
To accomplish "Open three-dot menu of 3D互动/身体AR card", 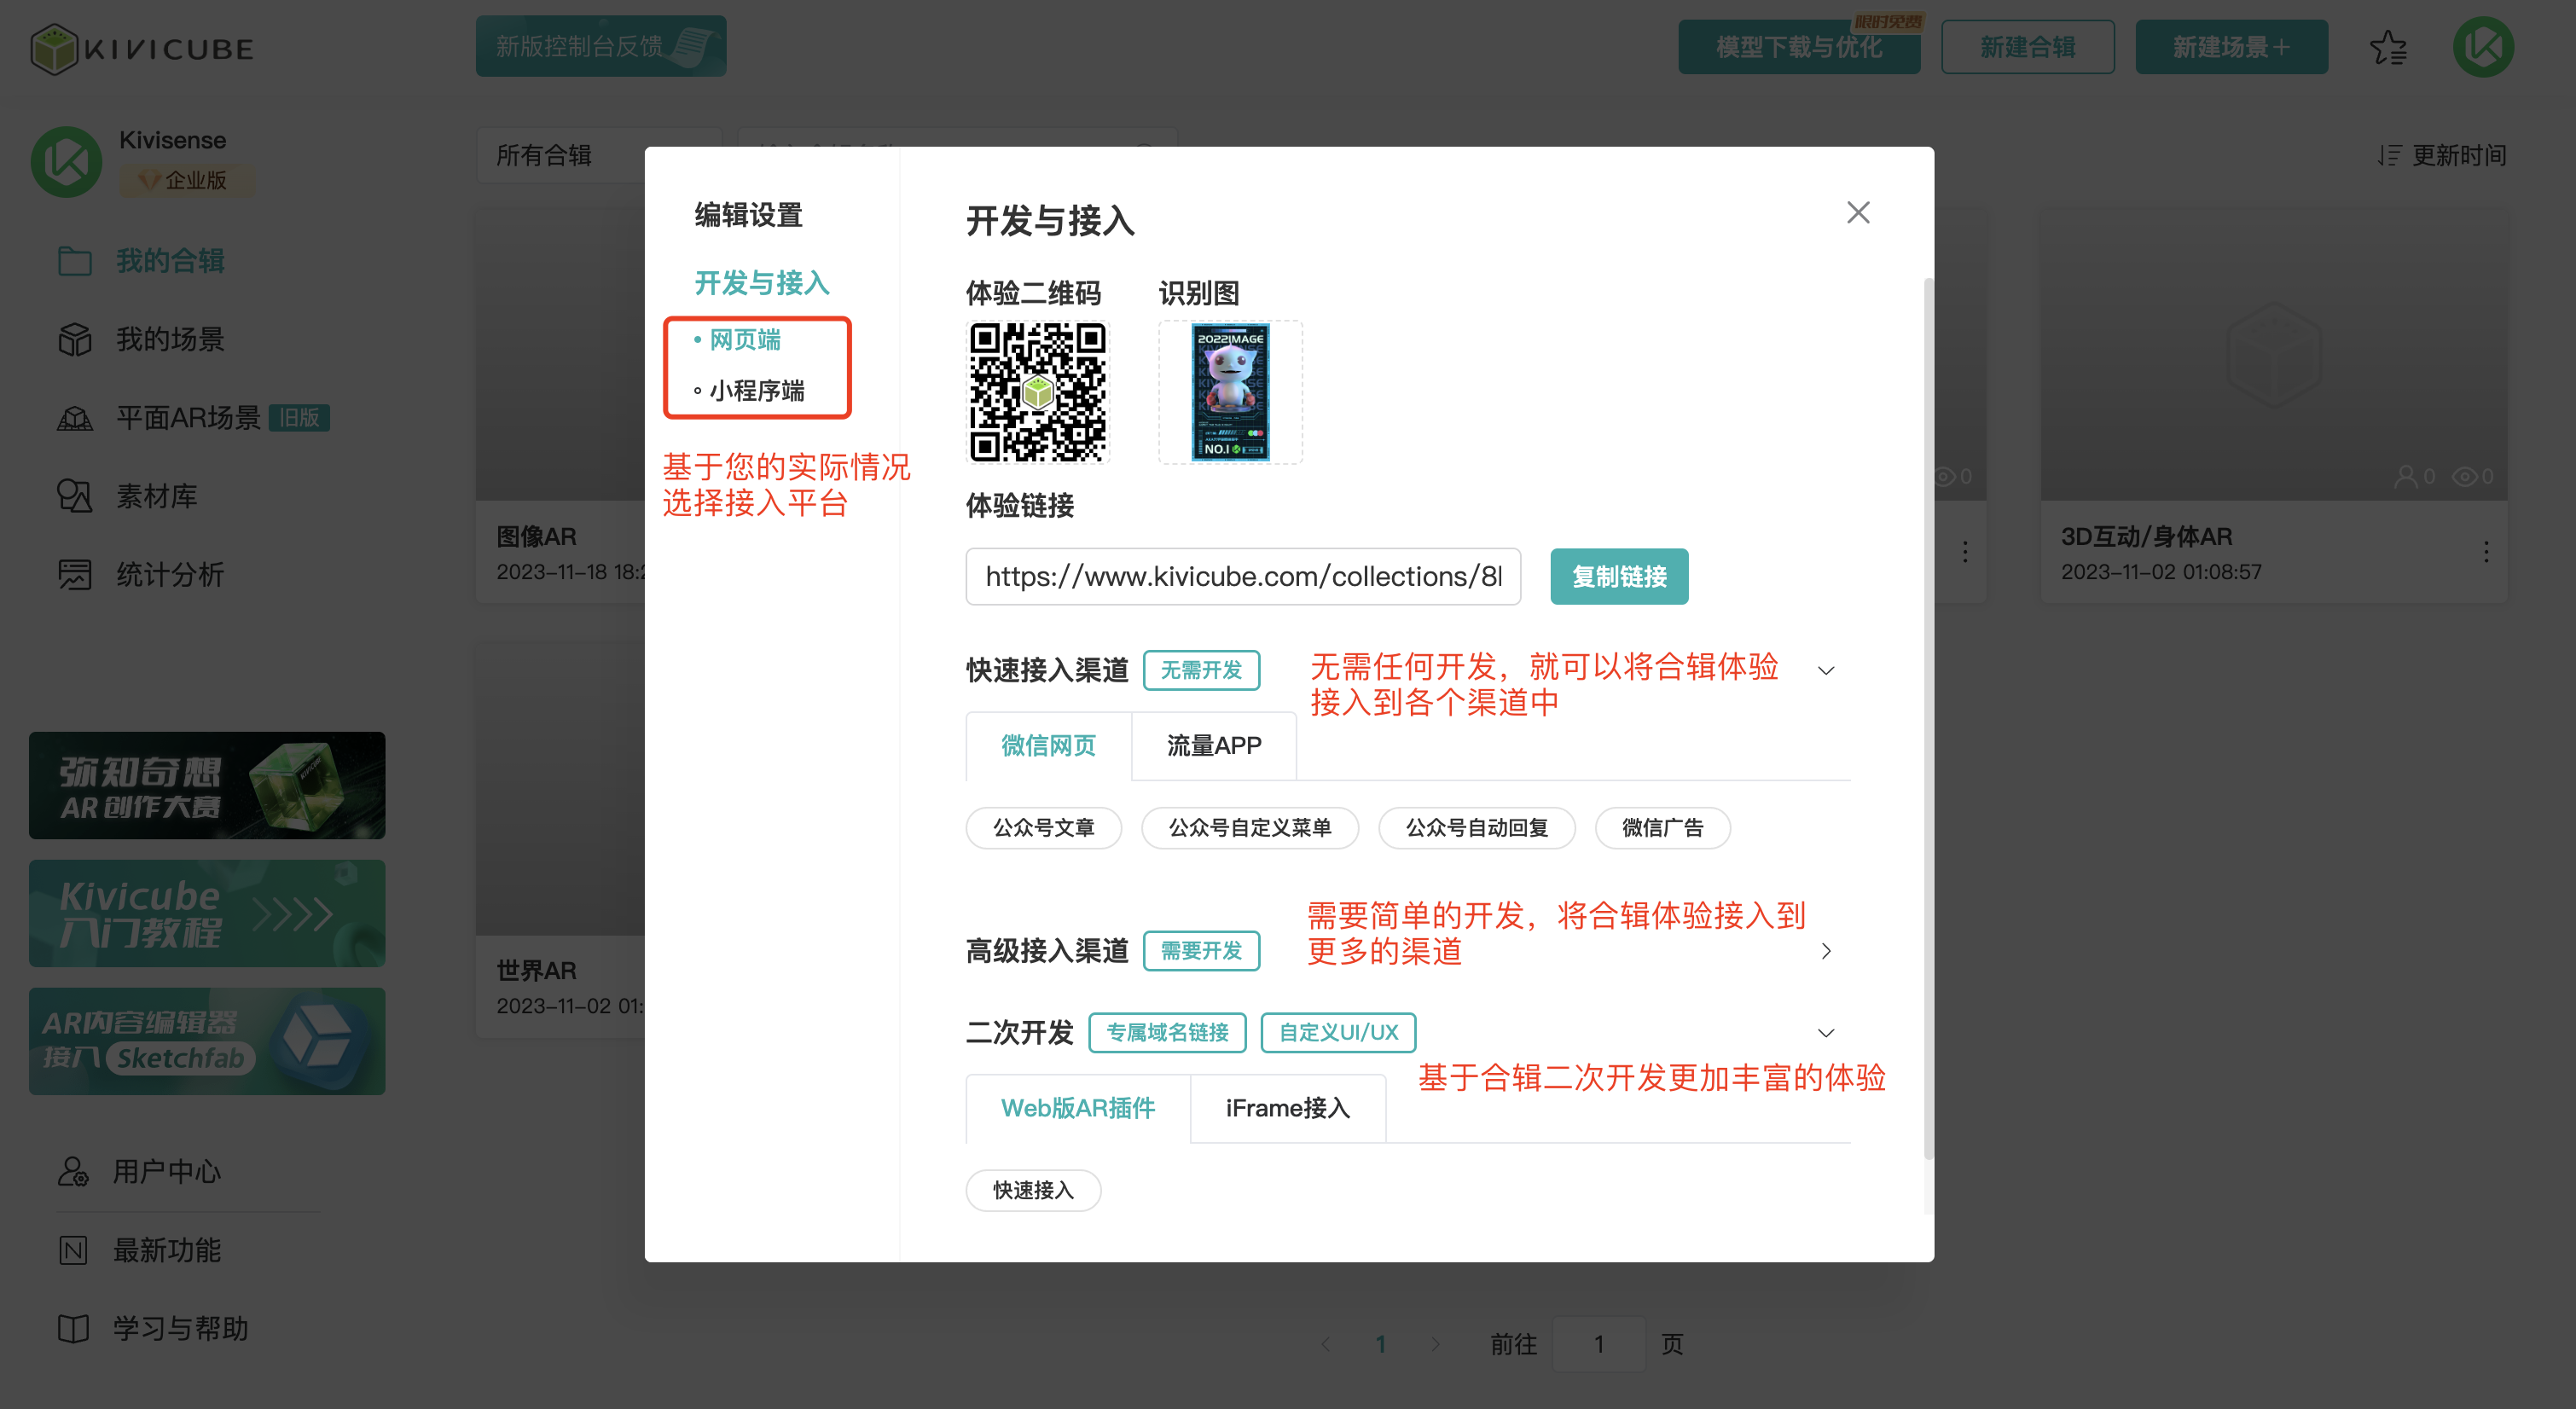I will [x=2486, y=552].
